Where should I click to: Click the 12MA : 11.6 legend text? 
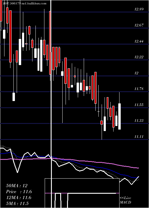coord(18,198)
